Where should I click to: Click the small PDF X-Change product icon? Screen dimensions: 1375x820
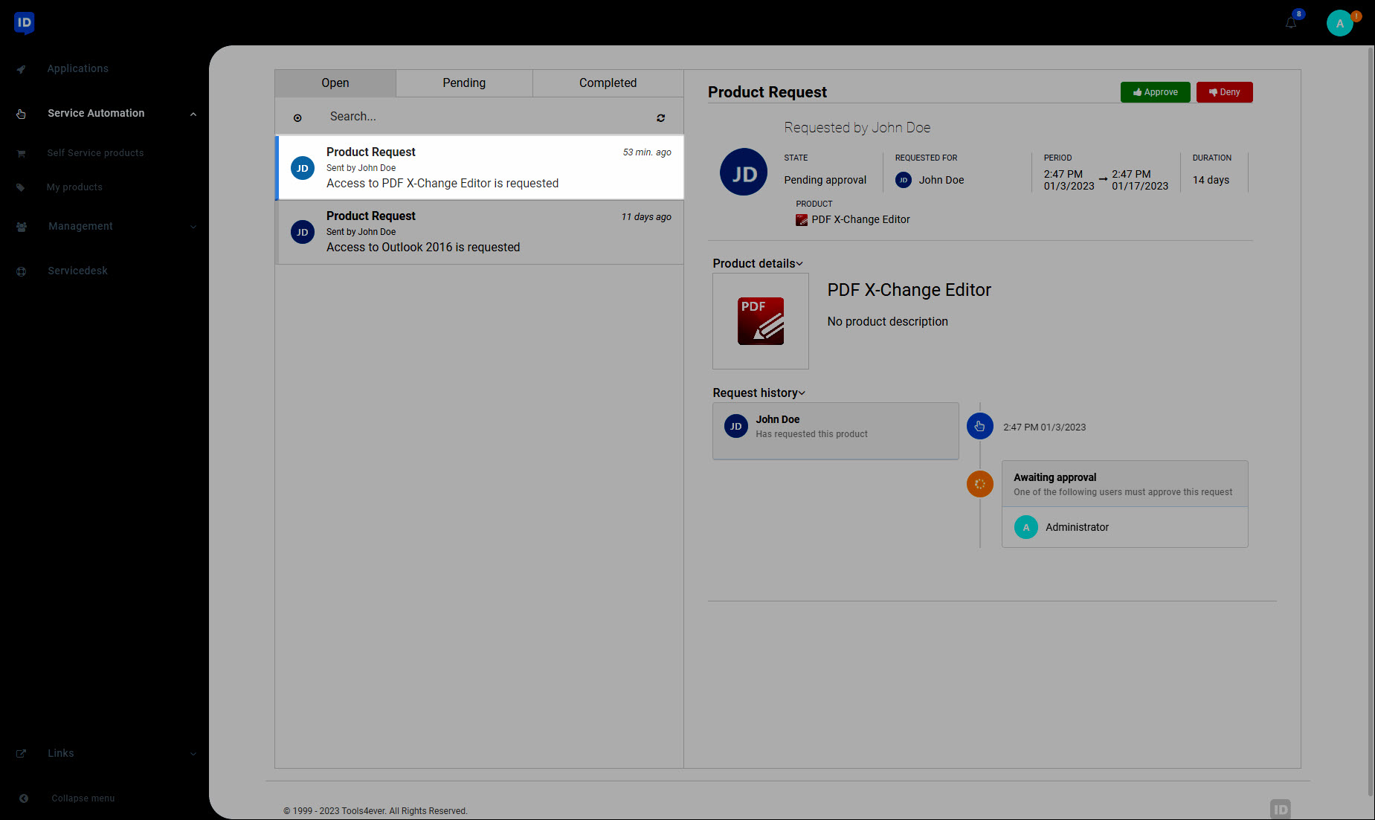click(x=802, y=220)
